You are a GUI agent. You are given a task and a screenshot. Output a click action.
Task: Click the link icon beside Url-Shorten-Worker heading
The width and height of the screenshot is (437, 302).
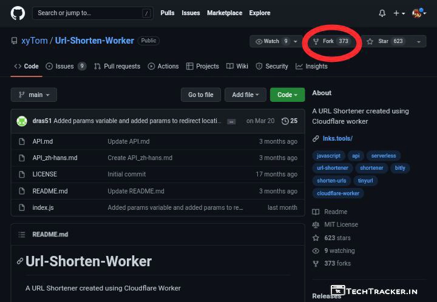(x=20, y=262)
